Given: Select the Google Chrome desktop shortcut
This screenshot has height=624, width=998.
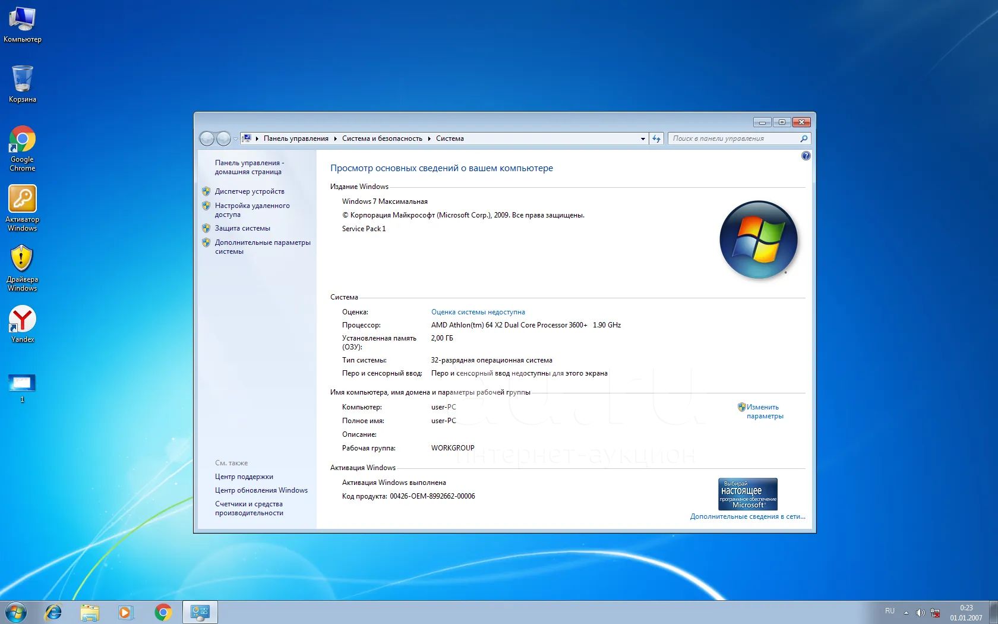Looking at the screenshot, I should (22, 149).
